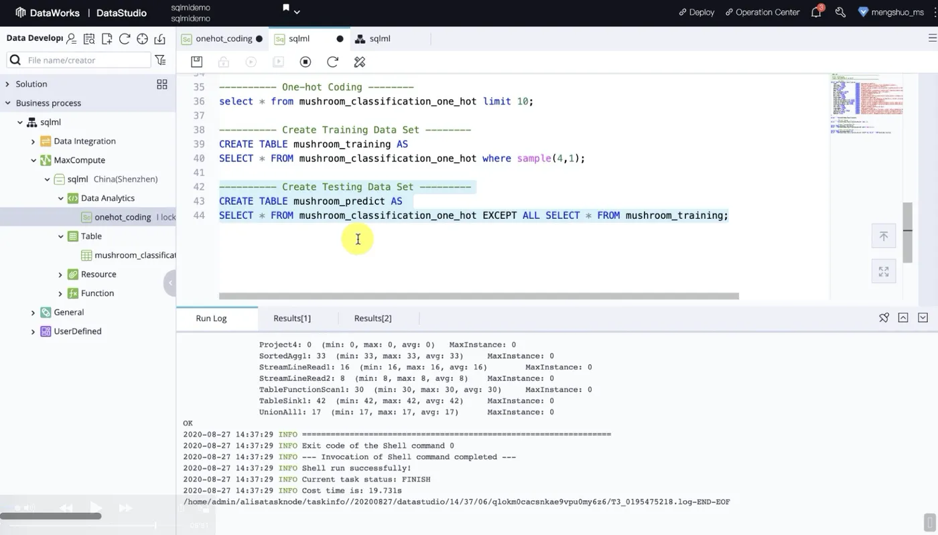Open the notifications bell

[816, 12]
